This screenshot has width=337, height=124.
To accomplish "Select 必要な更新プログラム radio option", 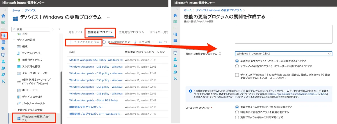I will tap(237, 61).
